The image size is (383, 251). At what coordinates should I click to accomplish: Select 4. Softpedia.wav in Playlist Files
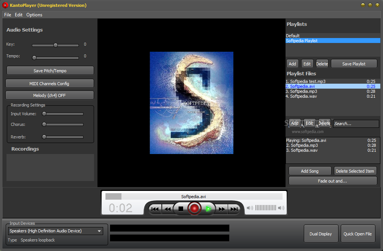pyautogui.click(x=333, y=96)
